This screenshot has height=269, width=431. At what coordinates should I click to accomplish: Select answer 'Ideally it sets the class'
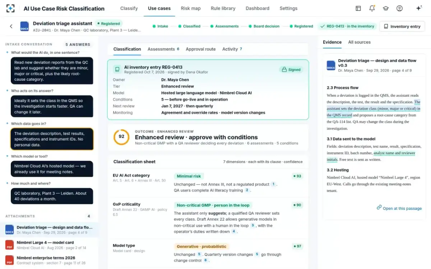(52, 107)
